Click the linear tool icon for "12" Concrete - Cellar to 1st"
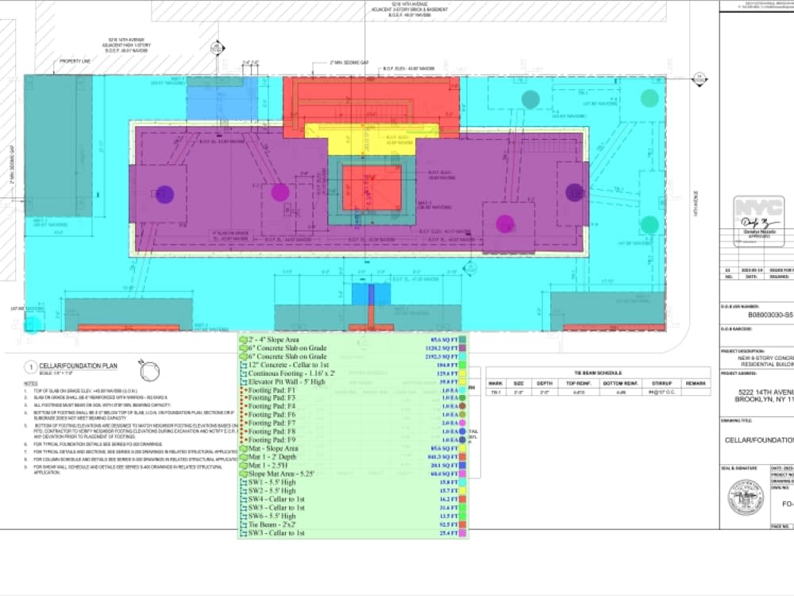Image resolution: width=794 pixels, height=596 pixels. (x=243, y=365)
